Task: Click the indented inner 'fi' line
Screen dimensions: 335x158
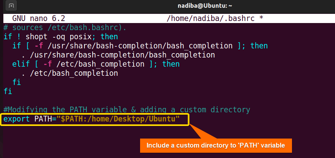Action: (17, 82)
